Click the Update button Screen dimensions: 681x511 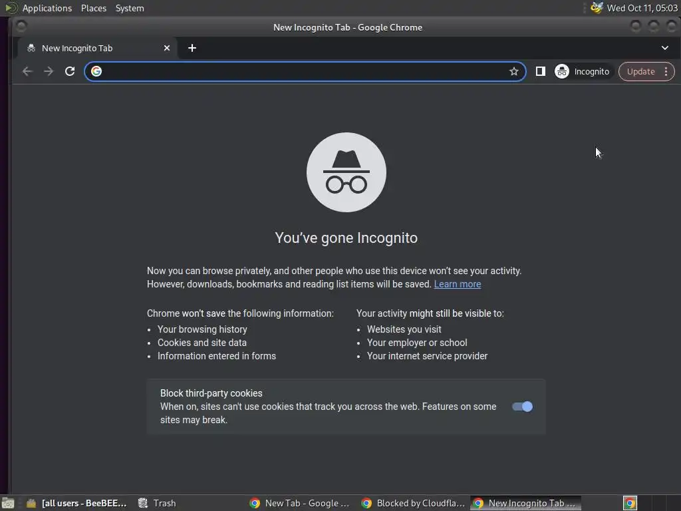point(640,71)
